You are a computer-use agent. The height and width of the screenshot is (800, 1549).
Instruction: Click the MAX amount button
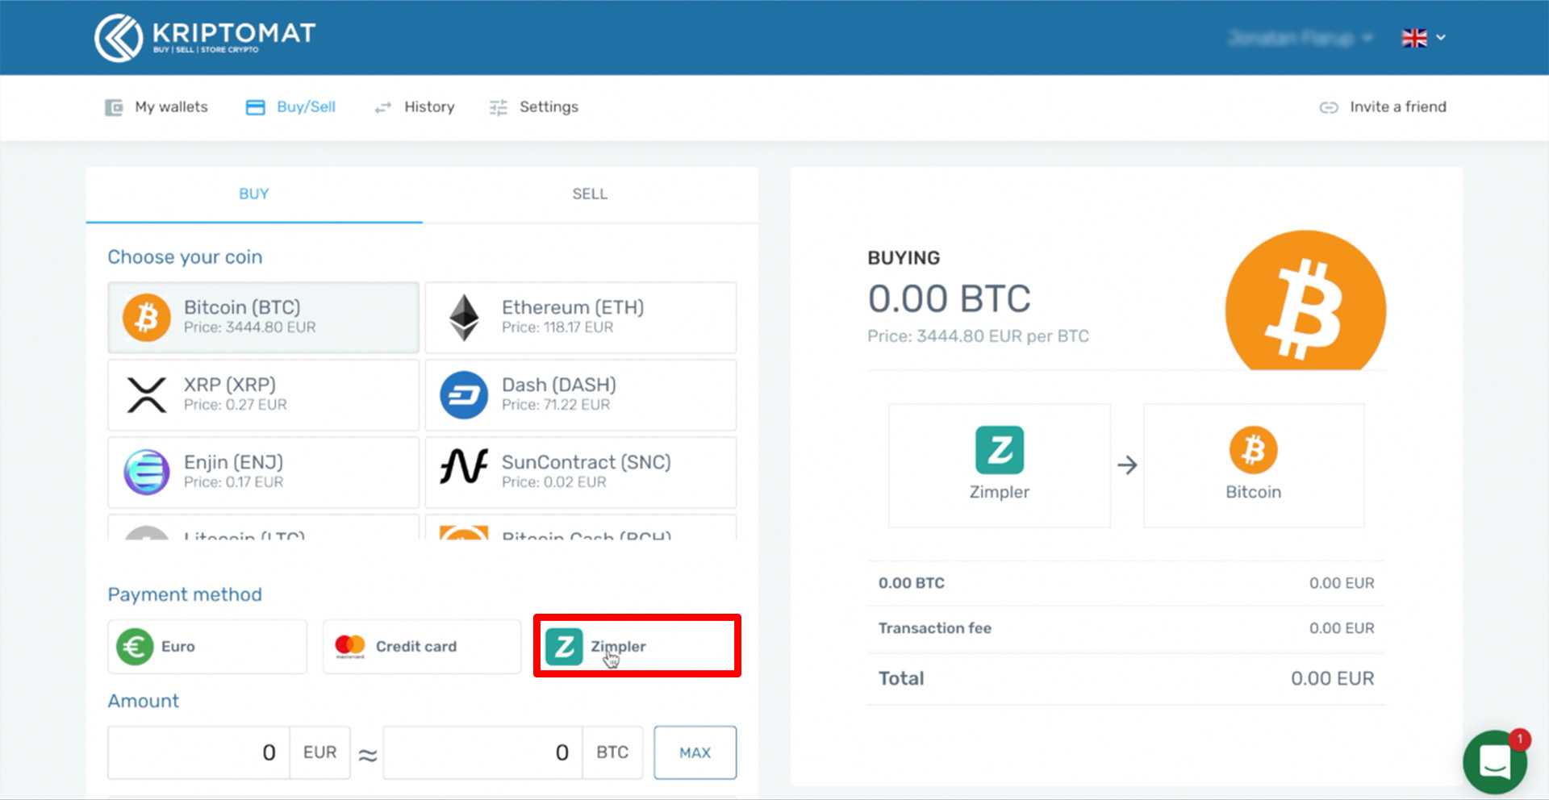click(695, 752)
